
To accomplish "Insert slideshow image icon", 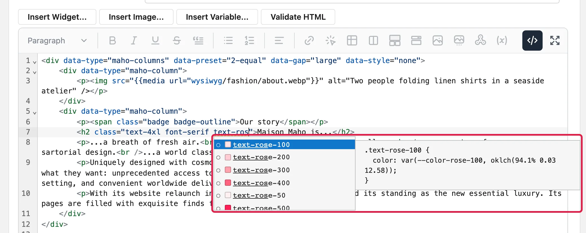I will [459, 41].
